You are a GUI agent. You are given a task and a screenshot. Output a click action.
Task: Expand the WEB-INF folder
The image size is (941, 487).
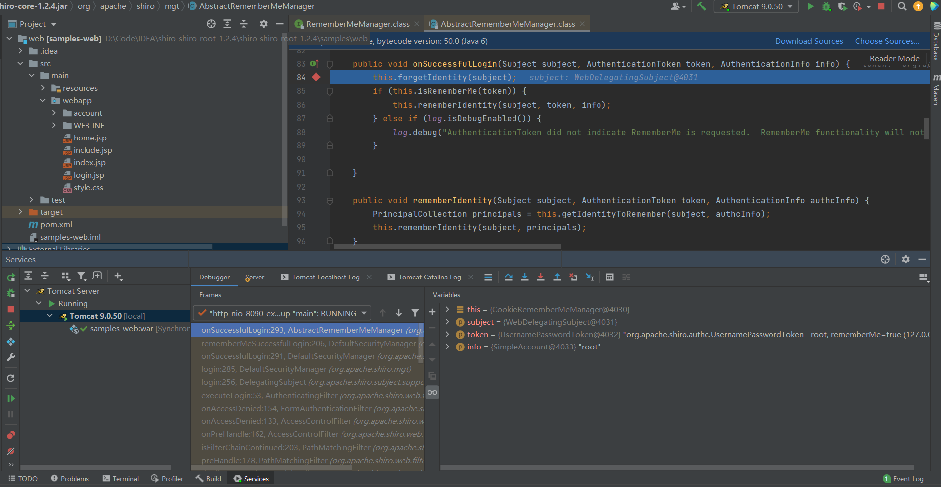(54, 125)
